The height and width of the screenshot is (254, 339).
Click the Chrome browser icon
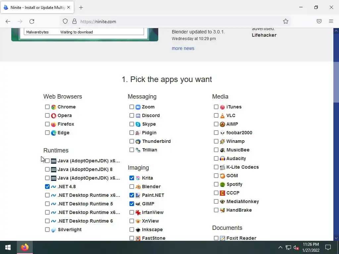click(53, 107)
